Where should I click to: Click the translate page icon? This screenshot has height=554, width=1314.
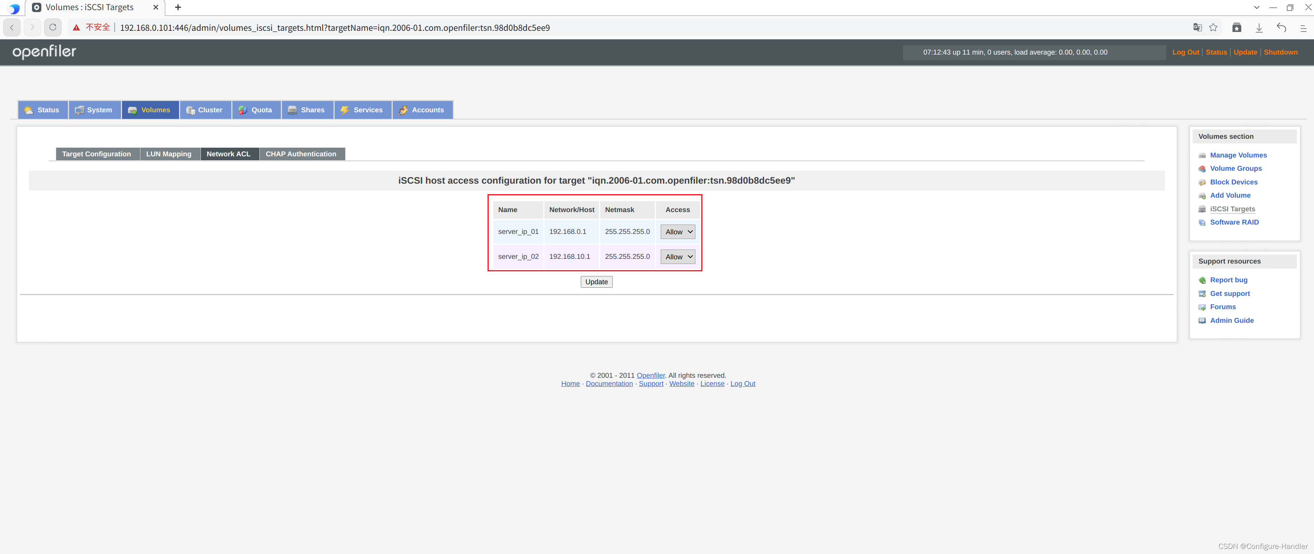coord(1197,28)
